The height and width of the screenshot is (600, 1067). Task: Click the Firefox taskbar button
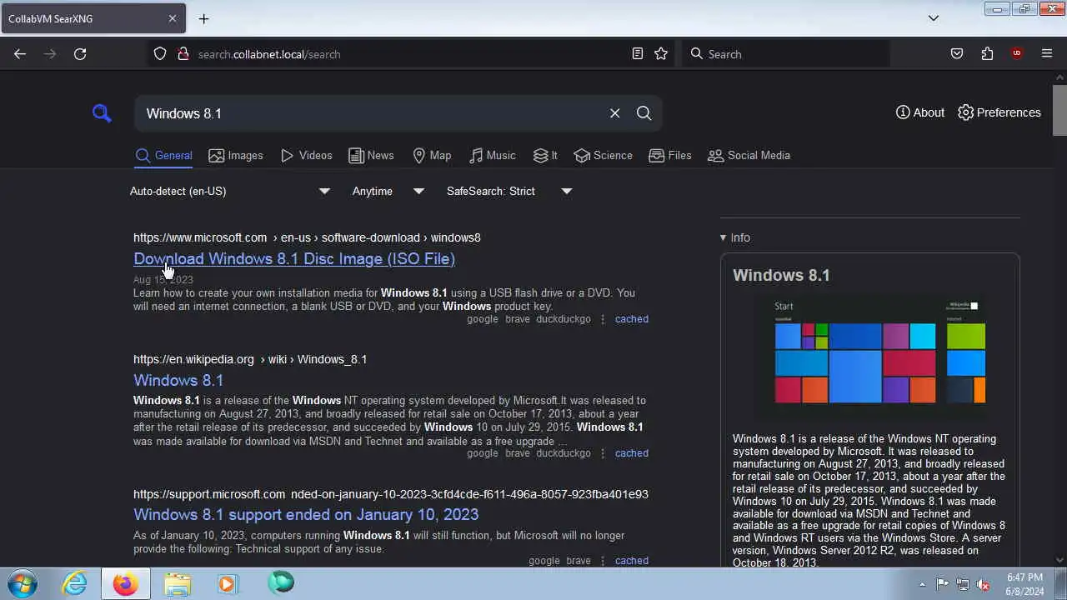126,583
